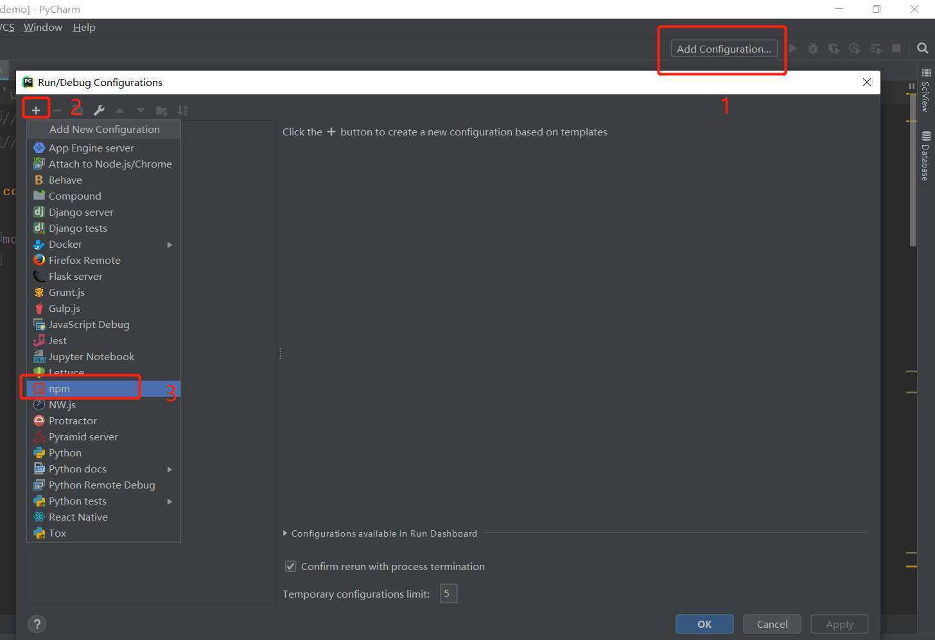
Task: Close the Run/Debug Configurations dialog
Action: pos(867,82)
